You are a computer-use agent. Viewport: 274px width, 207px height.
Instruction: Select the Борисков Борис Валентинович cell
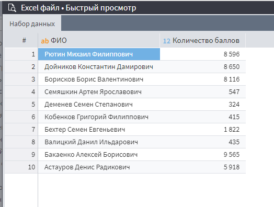tap(99, 79)
